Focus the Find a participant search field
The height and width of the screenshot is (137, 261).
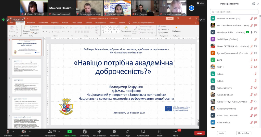click(234, 12)
